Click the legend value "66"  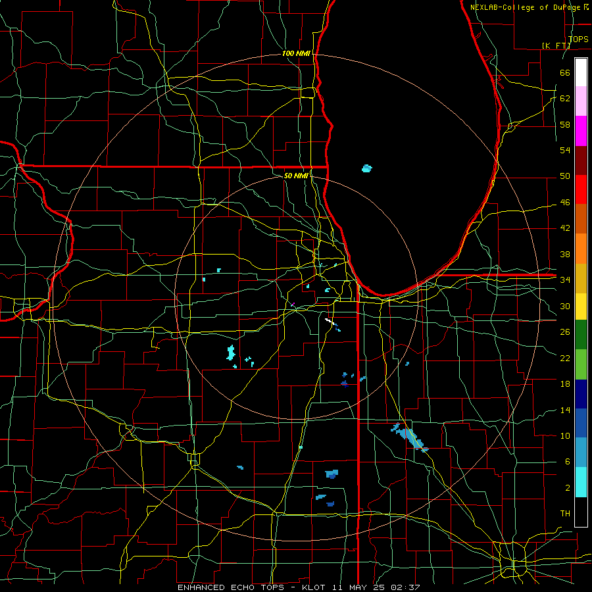(565, 72)
